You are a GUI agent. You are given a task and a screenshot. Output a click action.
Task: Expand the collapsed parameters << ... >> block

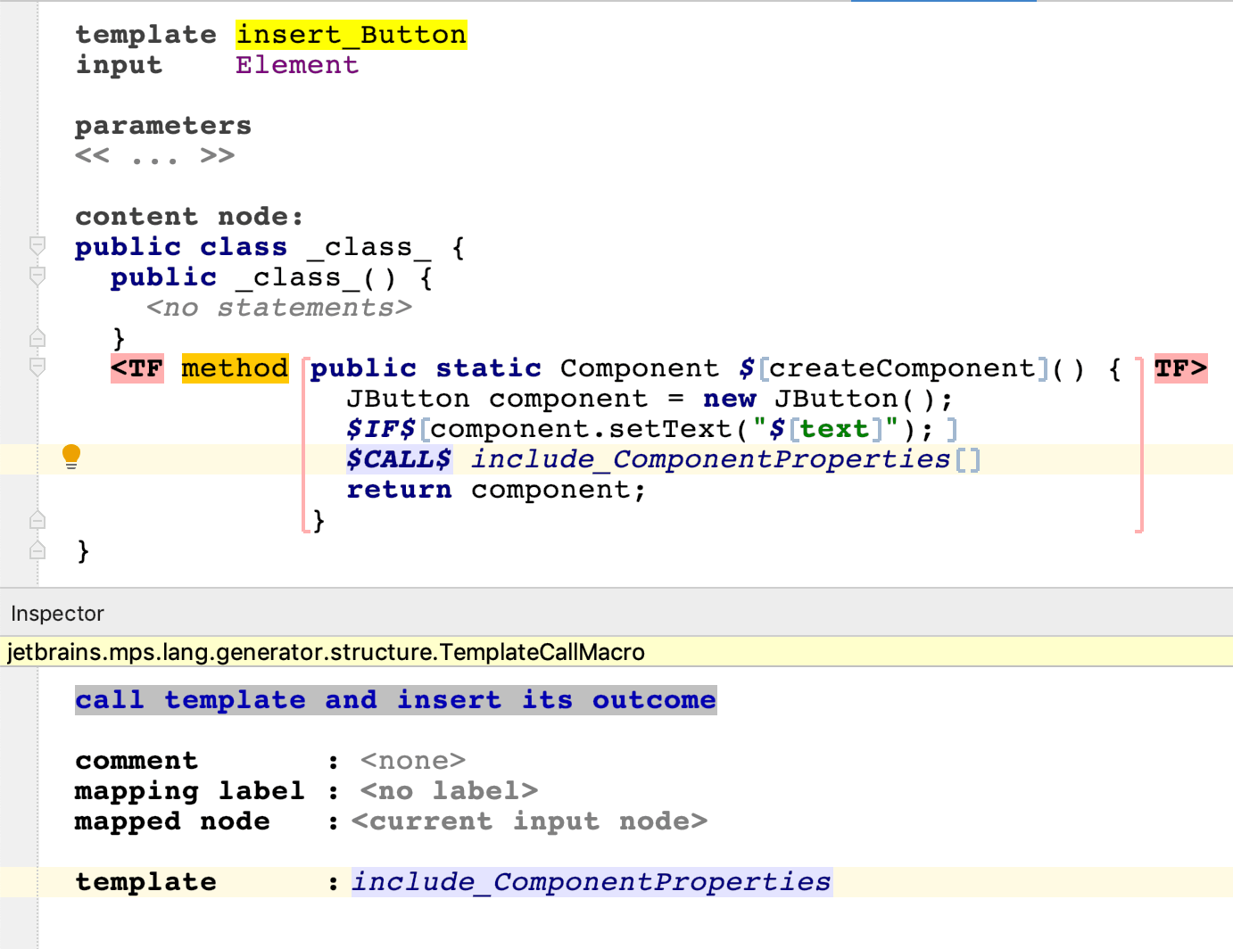click(x=154, y=156)
